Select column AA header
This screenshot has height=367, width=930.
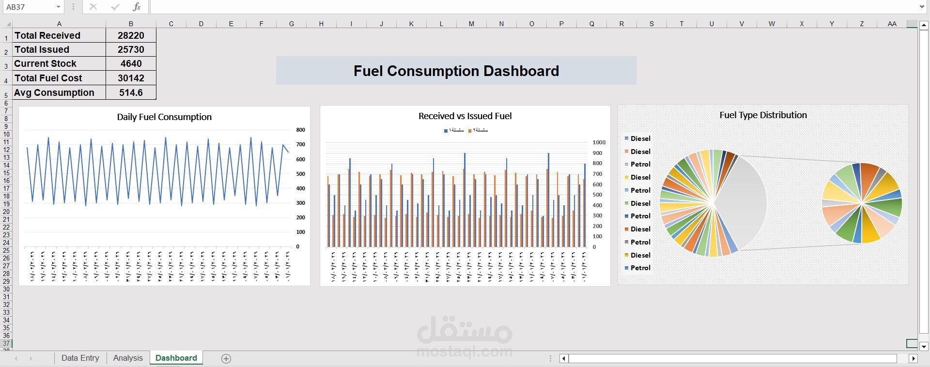click(892, 24)
